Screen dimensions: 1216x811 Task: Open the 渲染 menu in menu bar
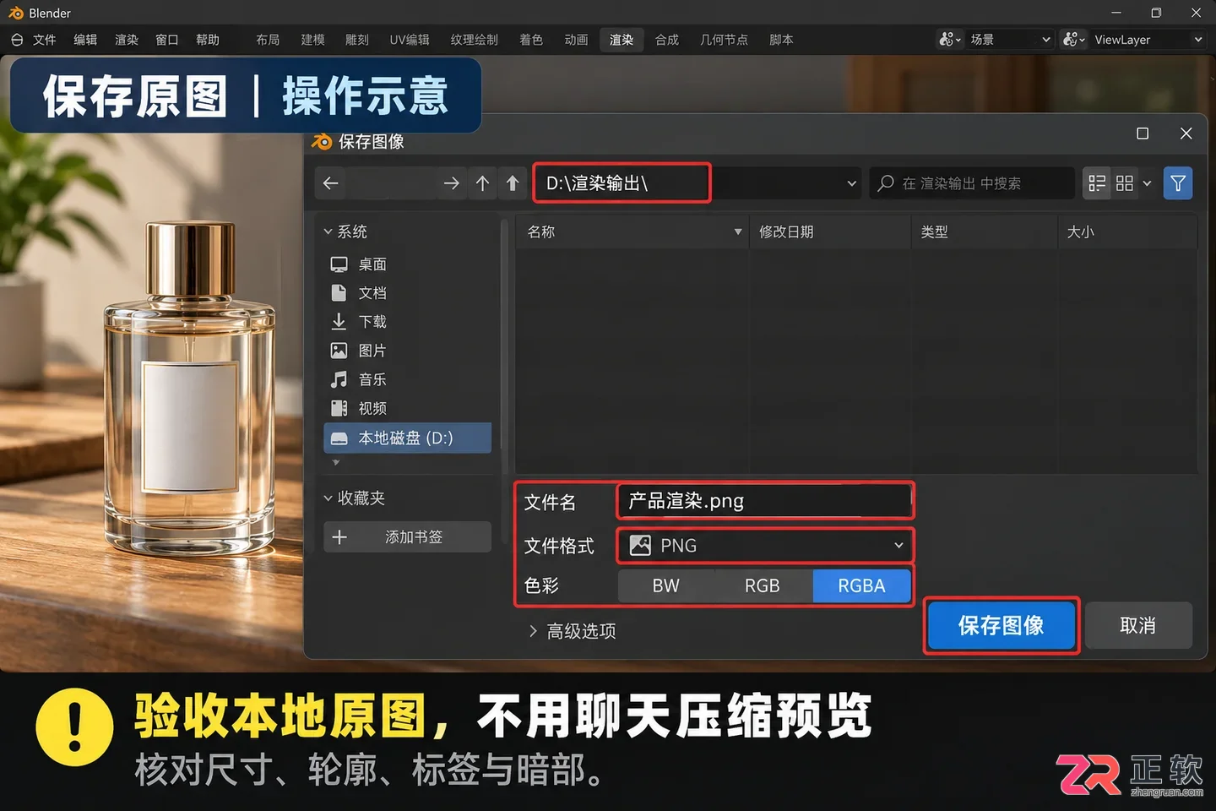127,40
